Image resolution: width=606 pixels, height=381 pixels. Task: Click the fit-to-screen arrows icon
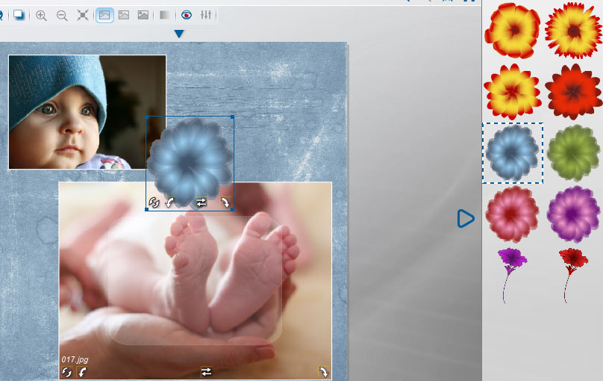click(x=83, y=15)
